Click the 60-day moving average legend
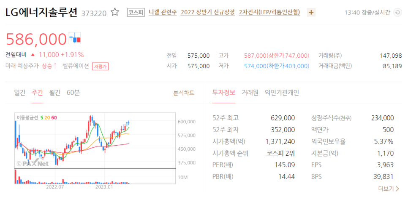The height and width of the screenshot is (197, 408). pyautogui.click(x=54, y=118)
